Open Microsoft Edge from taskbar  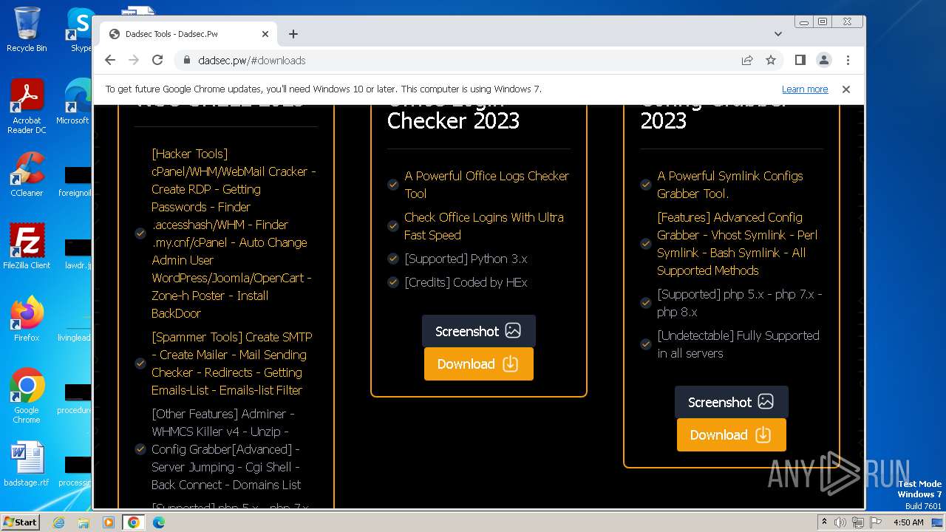pyautogui.click(x=159, y=522)
